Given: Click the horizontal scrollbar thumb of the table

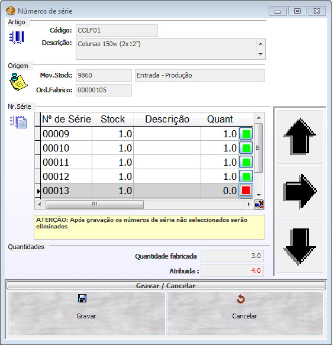Looking at the screenshot, I should coord(95,204).
